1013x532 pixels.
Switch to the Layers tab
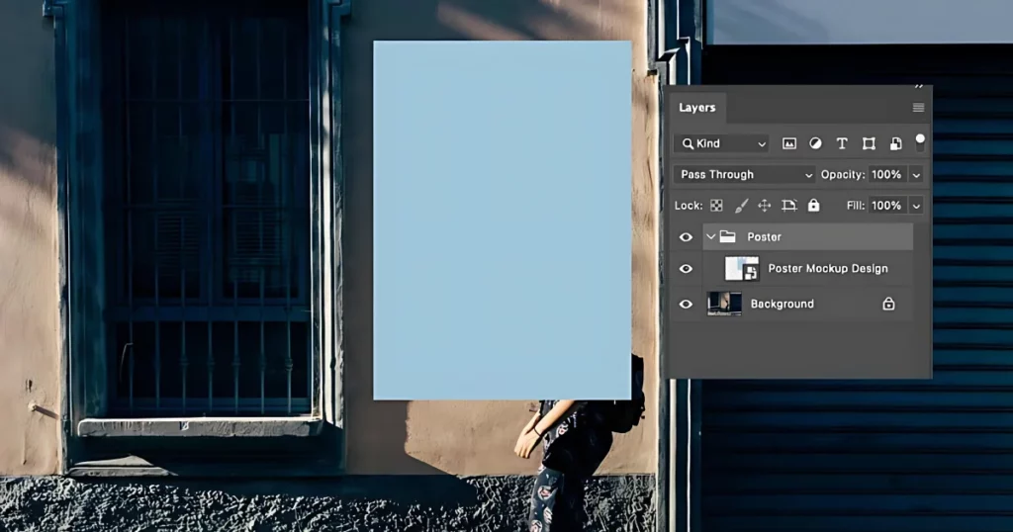click(696, 108)
